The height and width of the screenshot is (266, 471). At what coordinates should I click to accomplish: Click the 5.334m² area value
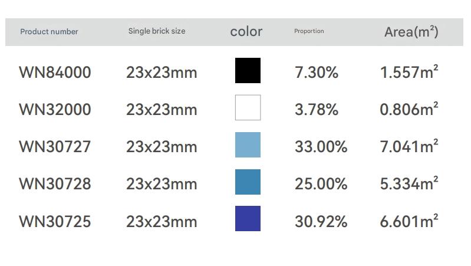point(409,183)
